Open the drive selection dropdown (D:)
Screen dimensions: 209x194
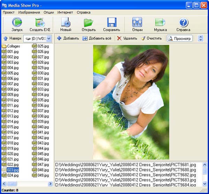(x=49, y=38)
